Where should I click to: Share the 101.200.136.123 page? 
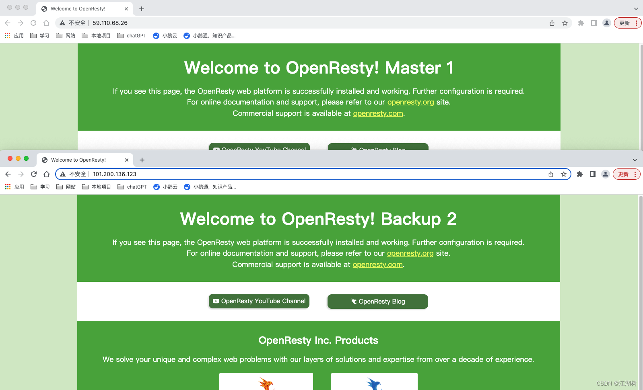pos(551,174)
